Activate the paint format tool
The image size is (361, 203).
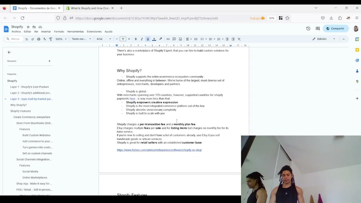pyautogui.click(x=51, y=39)
